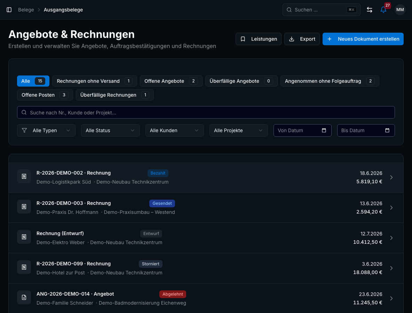The width and height of the screenshot is (412, 313).
Task: Click the Bis Datum date field
Action: [366, 130]
